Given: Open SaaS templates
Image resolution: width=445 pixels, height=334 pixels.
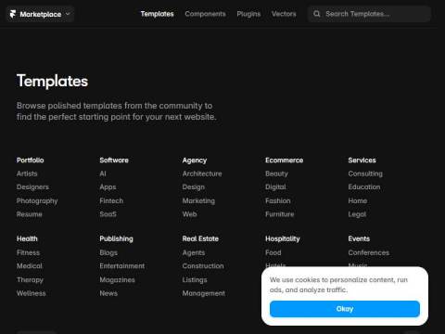Looking at the screenshot, I should [x=108, y=214].
